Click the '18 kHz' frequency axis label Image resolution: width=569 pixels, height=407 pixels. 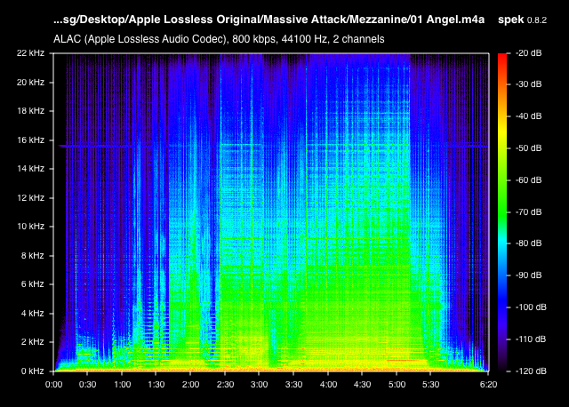[30, 111]
